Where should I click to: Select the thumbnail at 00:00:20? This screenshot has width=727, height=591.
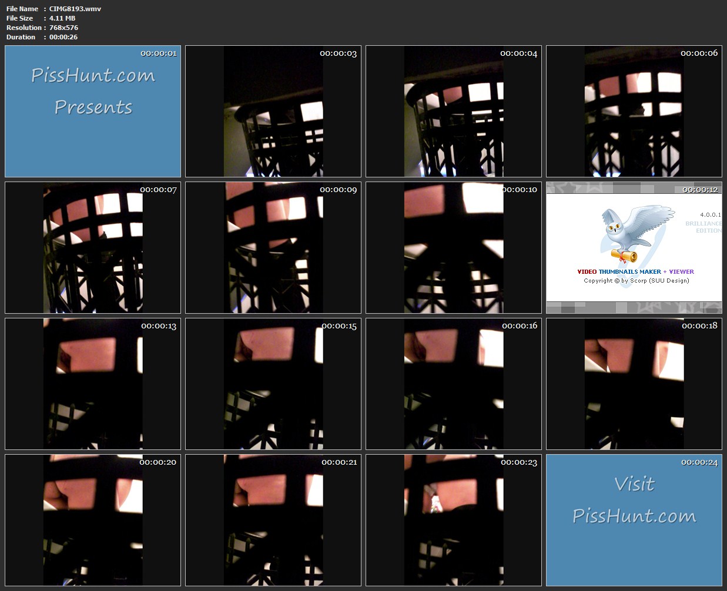pyautogui.click(x=93, y=521)
